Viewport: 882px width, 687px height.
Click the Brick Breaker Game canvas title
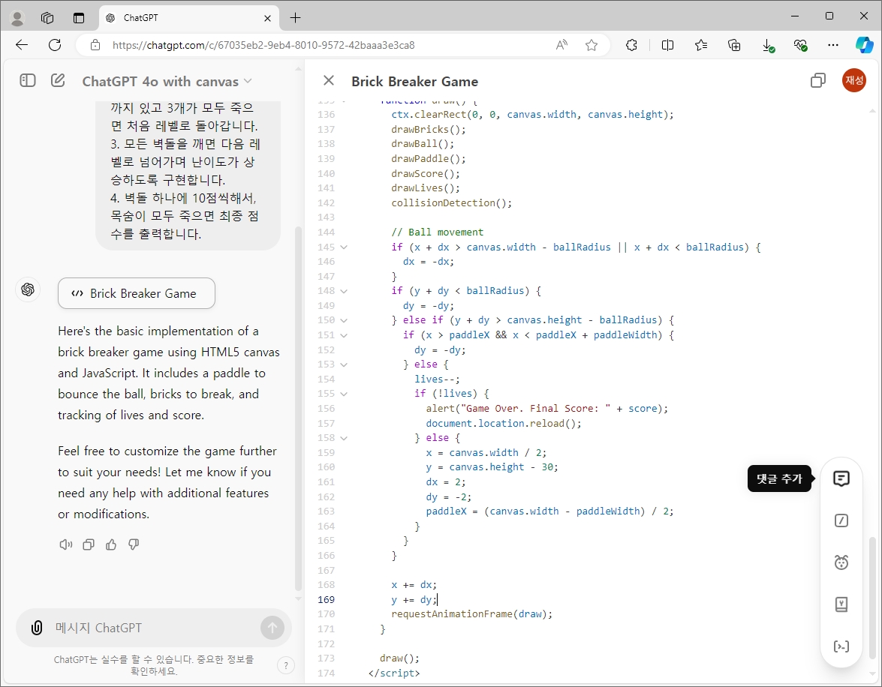tap(414, 82)
